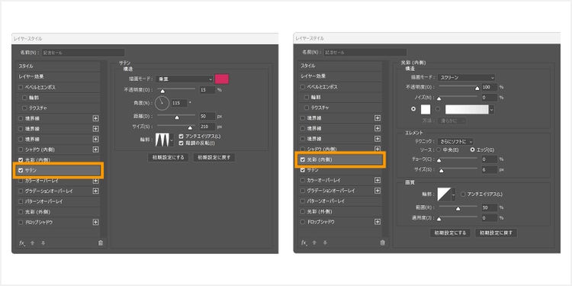
Task: Select the gradient glow radio button
Action: point(438,109)
